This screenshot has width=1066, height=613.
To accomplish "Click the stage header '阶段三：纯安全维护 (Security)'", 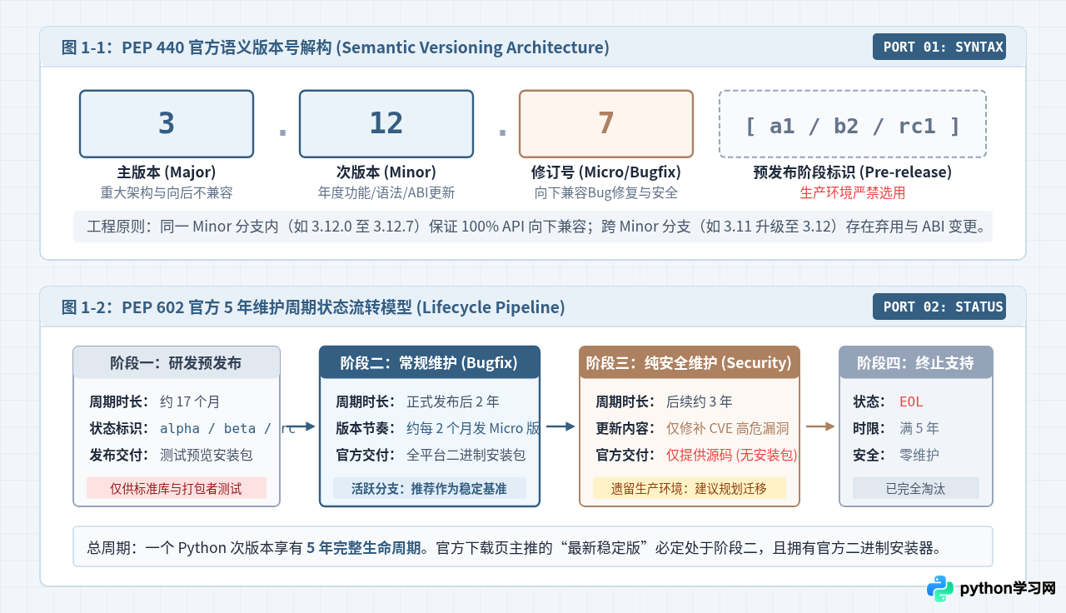I will click(690, 362).
